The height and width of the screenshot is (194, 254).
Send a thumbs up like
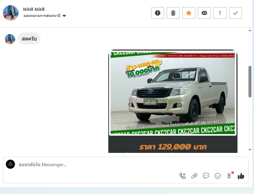tap(241, 176)
